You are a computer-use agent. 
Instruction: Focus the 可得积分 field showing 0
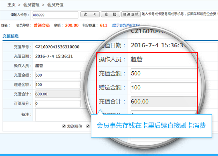(58, 103)
